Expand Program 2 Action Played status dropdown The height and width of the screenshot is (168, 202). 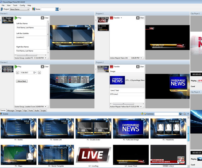coord(141,107)
